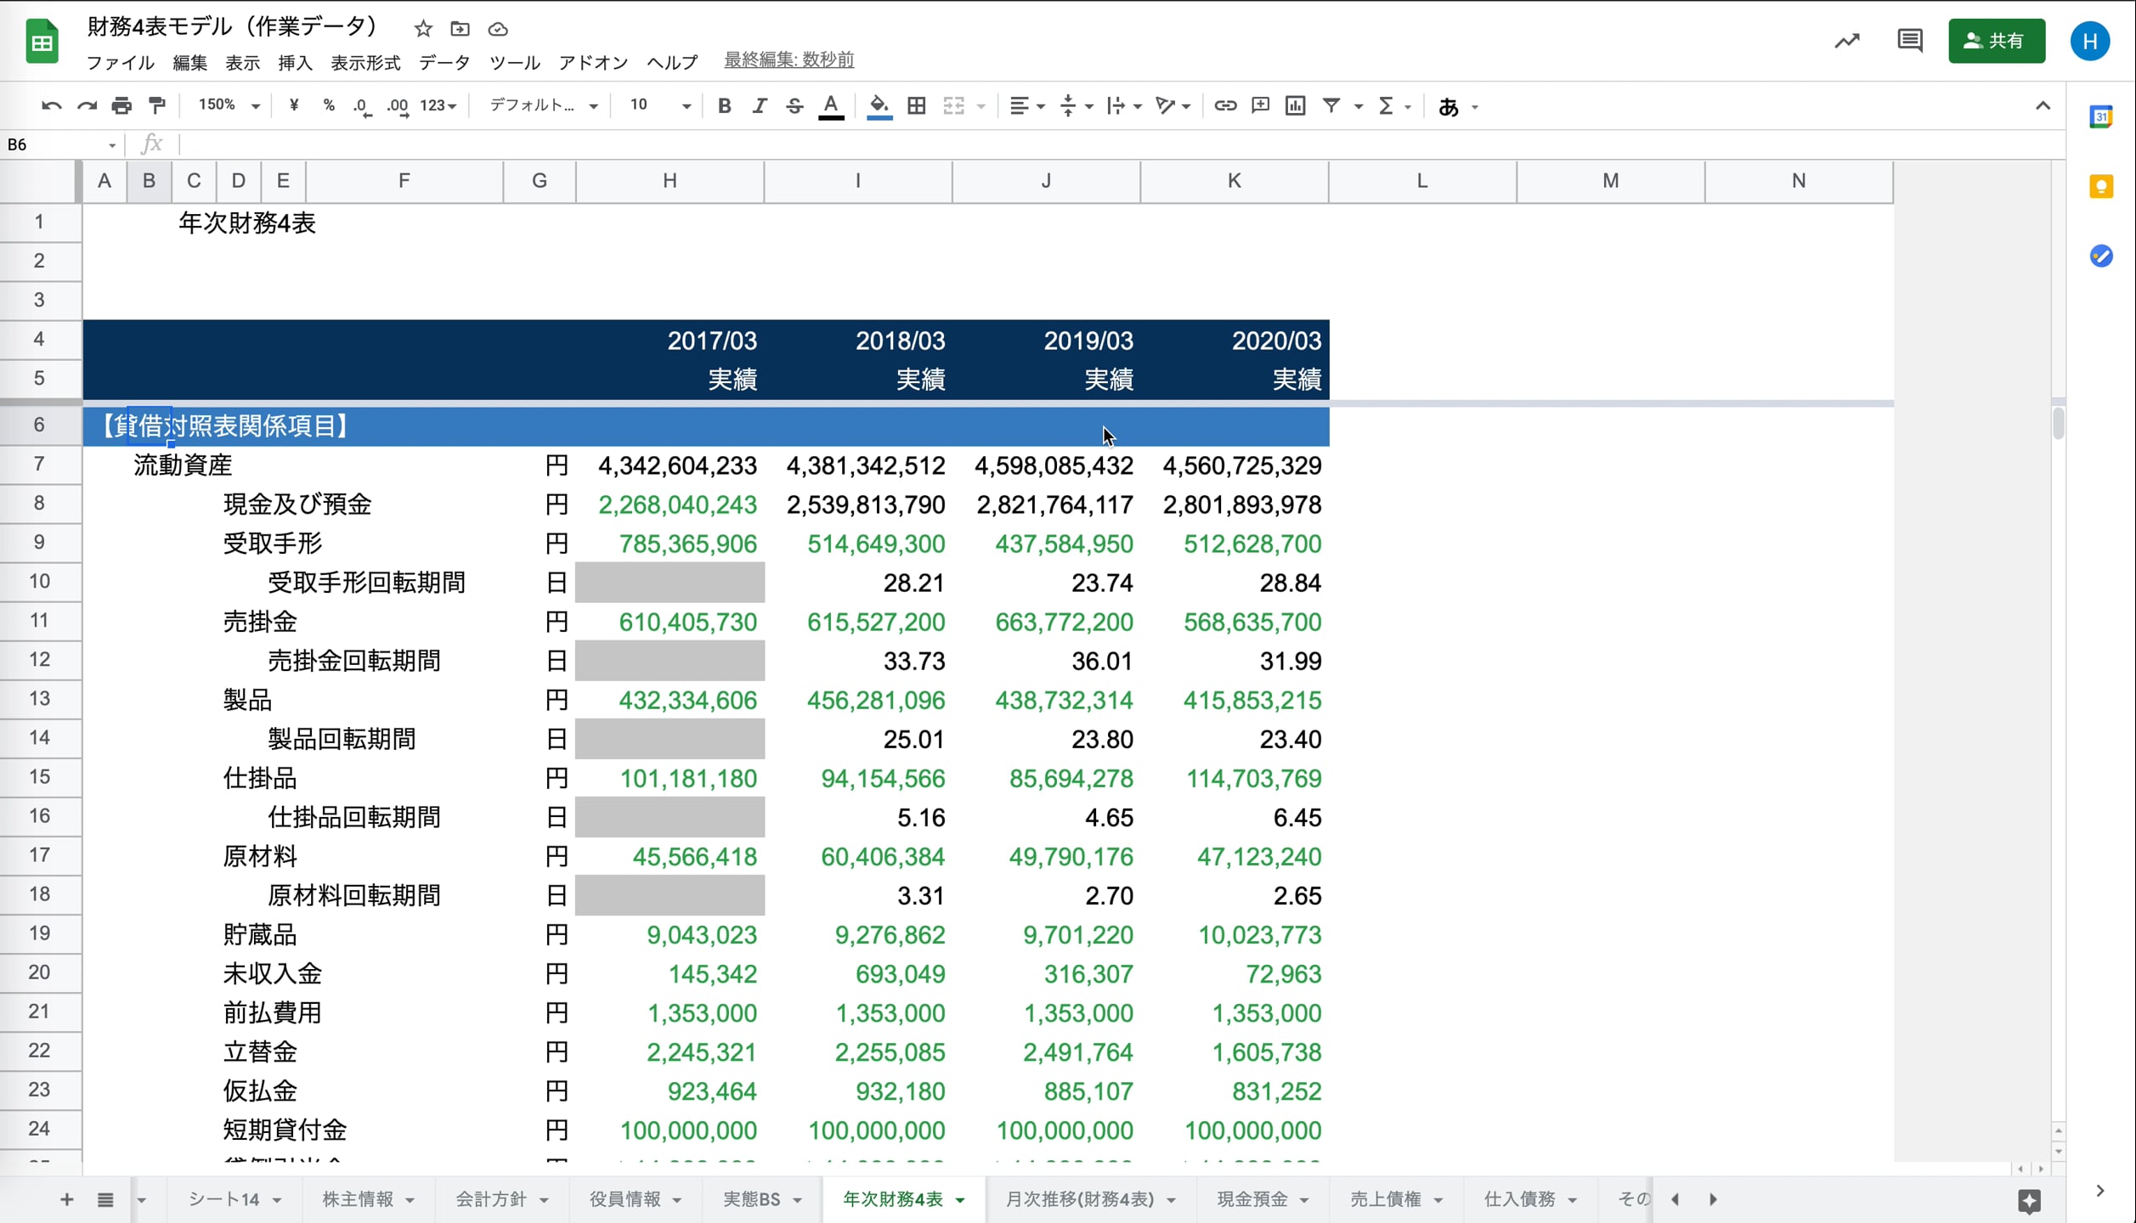Open the 最終編集: 数秒前 link

(x=788, y=60)
